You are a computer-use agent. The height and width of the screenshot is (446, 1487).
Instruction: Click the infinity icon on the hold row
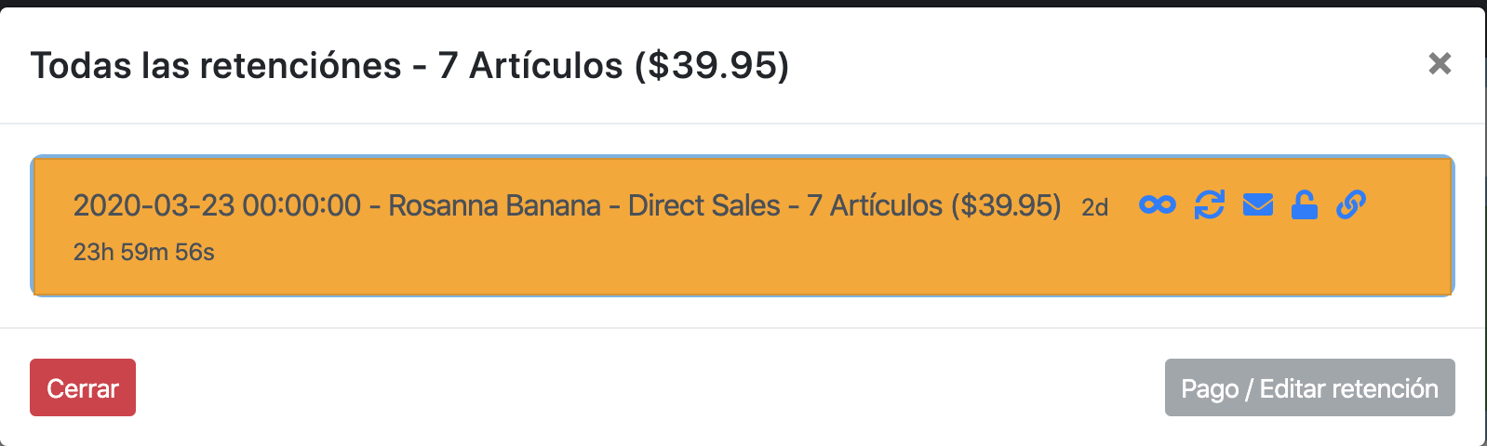pos(1157,204)
